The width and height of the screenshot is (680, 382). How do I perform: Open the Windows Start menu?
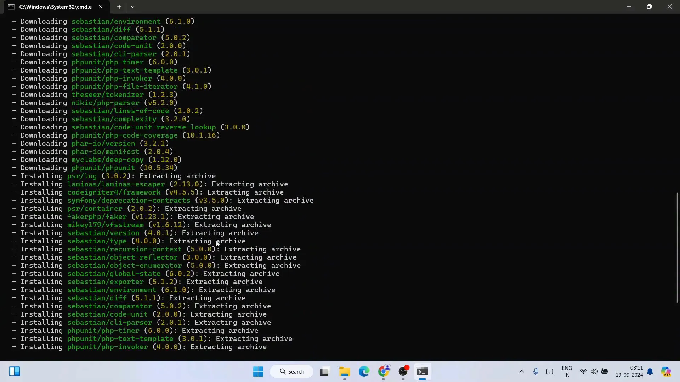tap(258, 371)
